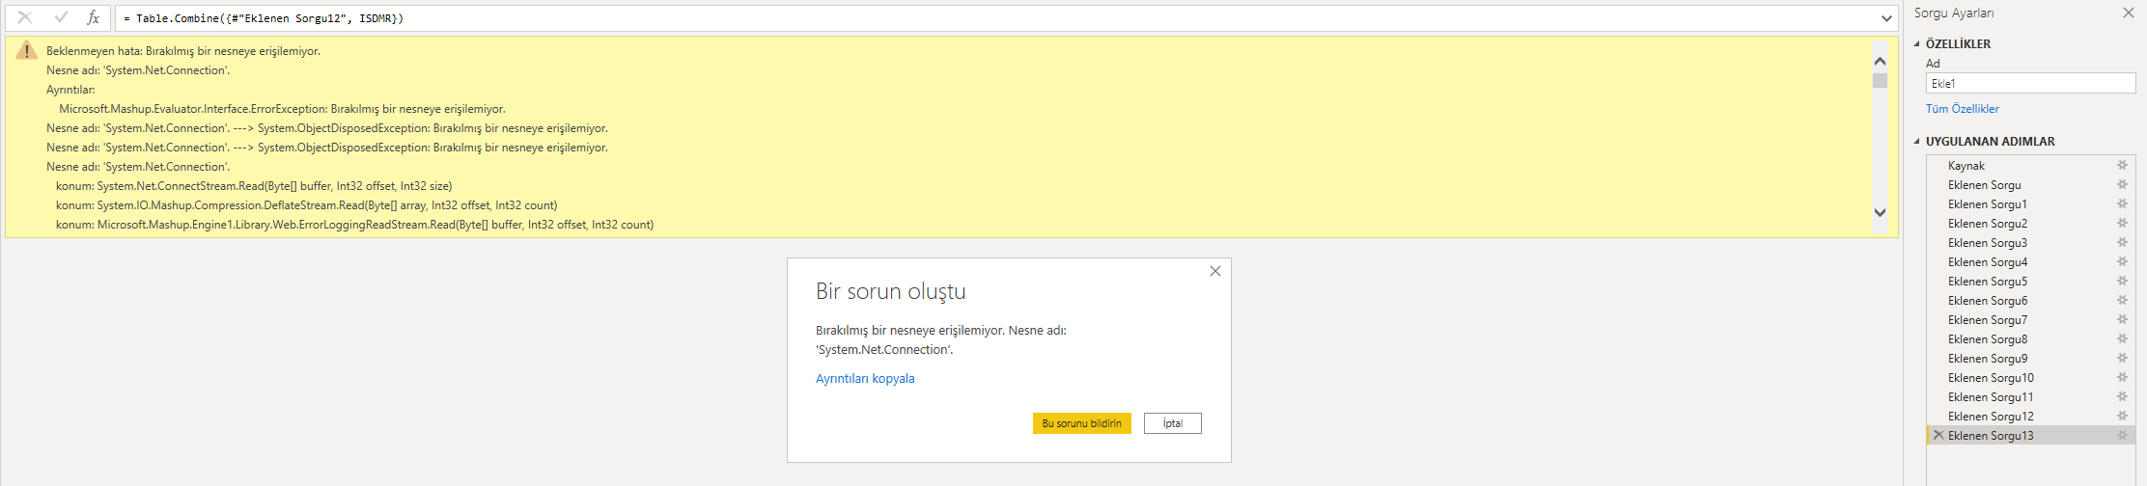Open settings gear for Eklenen Sorgu8
2147x486 pixels.
tap(2122, 339)
